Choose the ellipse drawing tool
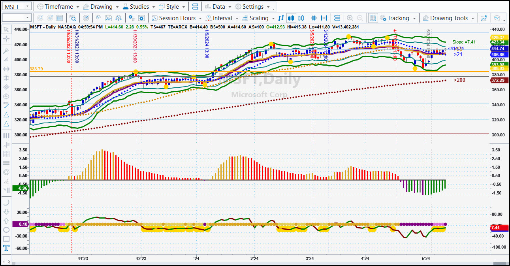The height and width of the screenshot is (266, 510). coord(6,230)
